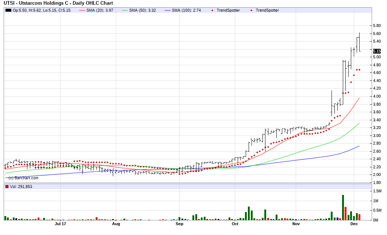Viewport: 387px width, 235px height.
Task: Click the 5.80 price axis label
Action: (377, 26)
